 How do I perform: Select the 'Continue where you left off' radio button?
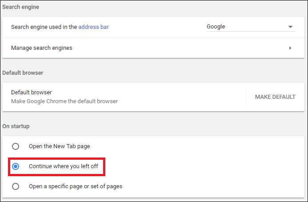tap(16, 166)
